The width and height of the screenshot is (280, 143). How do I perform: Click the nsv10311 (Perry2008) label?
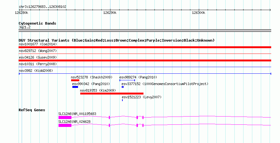38,64
